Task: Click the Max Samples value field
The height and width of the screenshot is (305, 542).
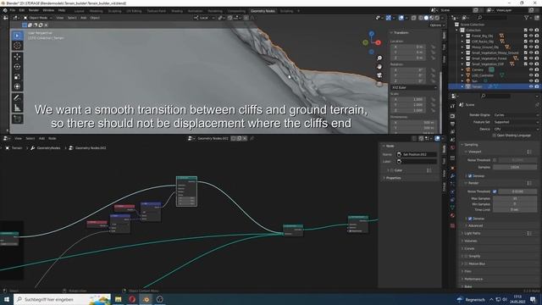Action: pyautogui.click(x=515, y=198)
